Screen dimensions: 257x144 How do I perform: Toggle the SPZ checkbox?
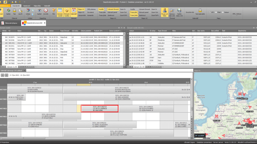tap(210, 12)
